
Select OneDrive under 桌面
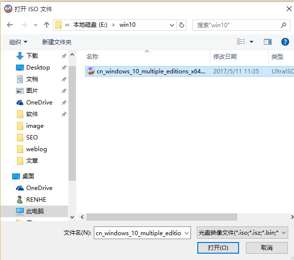point(39,188)
